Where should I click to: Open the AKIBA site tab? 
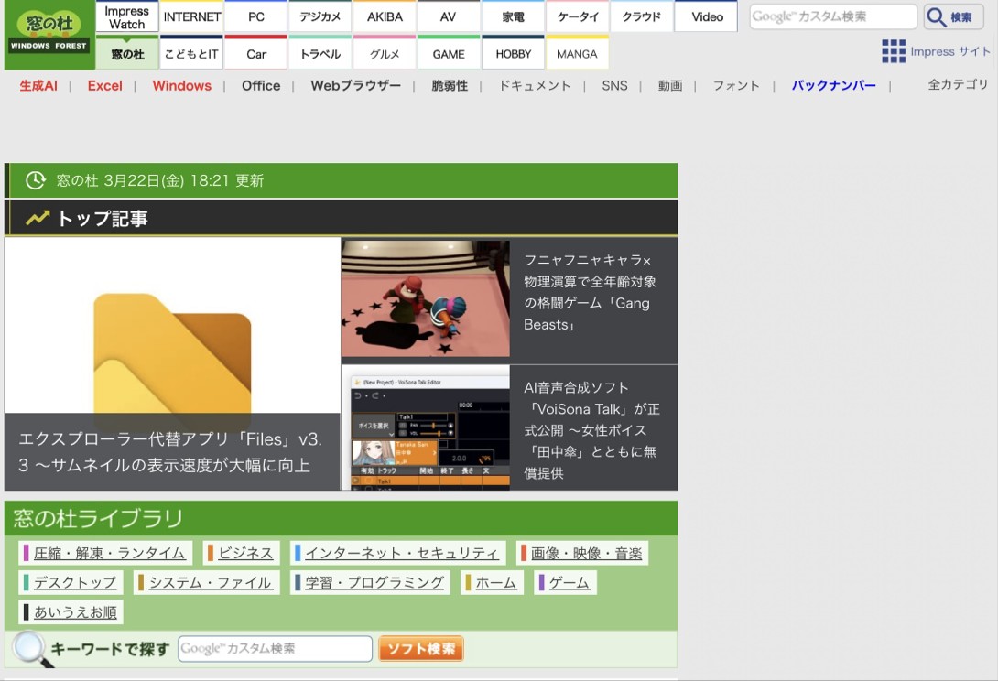(x=385, y=17)
